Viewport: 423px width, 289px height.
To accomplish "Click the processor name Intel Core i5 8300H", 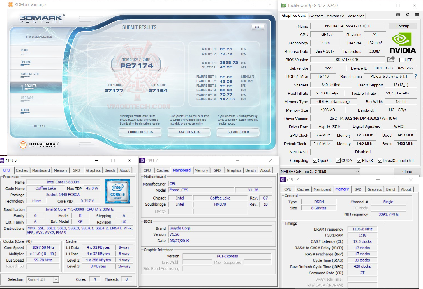I will pos(63,182).
